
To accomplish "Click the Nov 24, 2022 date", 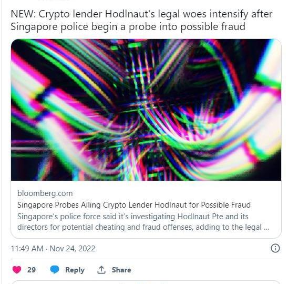I will (x=73, y=249).
